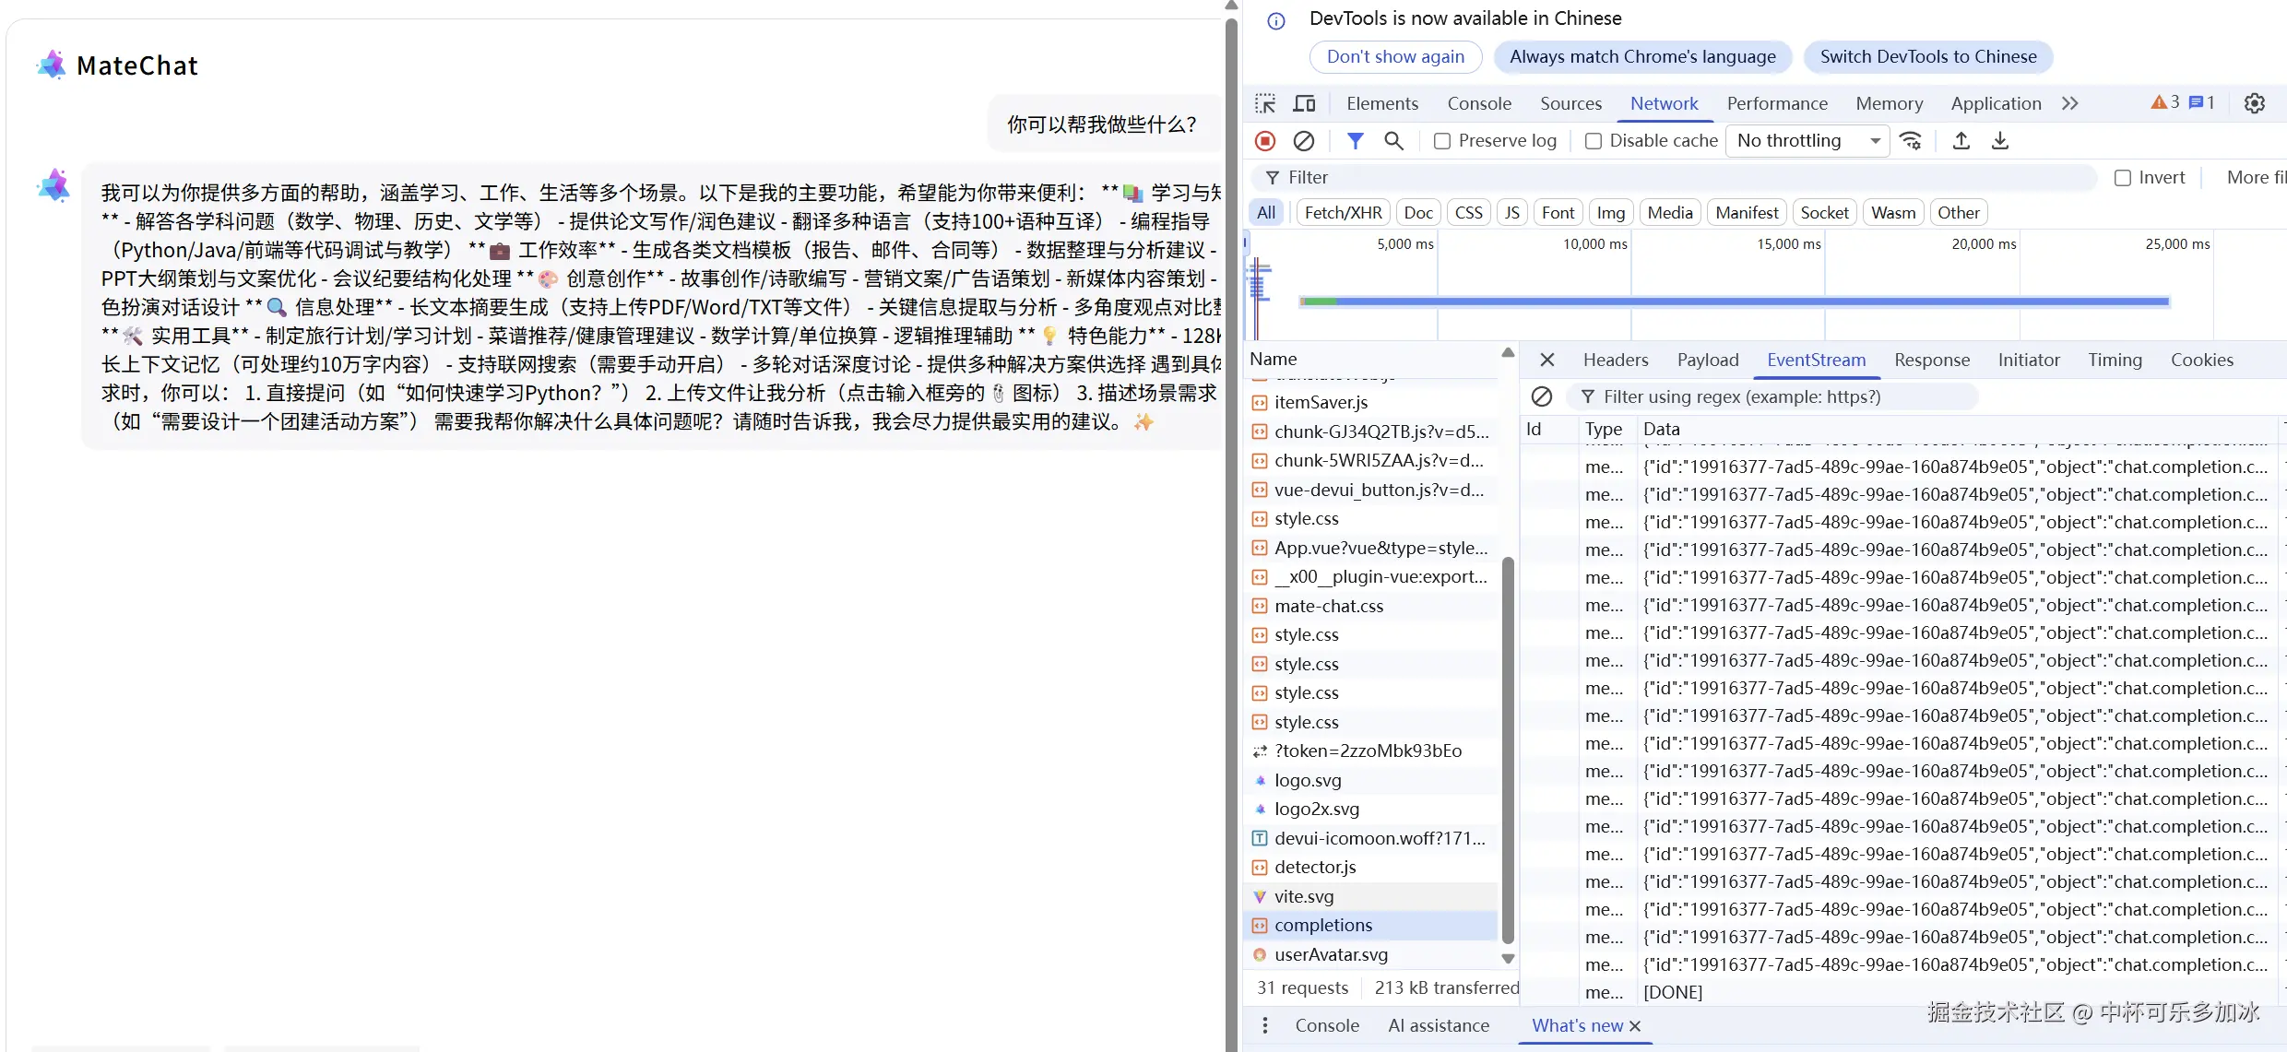Open network conditions wifi icon
Viewport: 2287px width, 1052px height.
click(x=1911, y=141)
